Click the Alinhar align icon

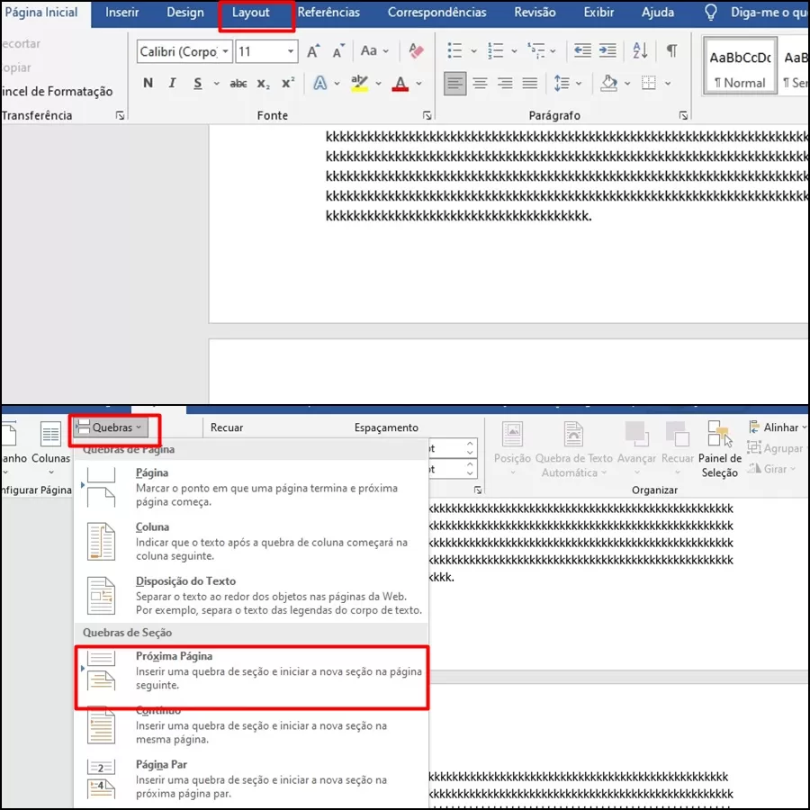pyautogui.click(x=777, y=427)
